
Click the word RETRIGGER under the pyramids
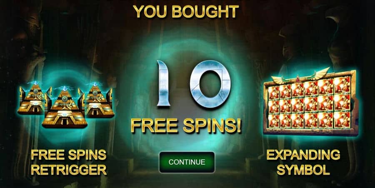click(x=69, y=169)
